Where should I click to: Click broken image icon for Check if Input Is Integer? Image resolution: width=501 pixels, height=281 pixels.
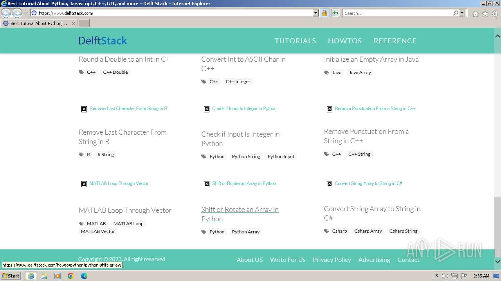207,109
